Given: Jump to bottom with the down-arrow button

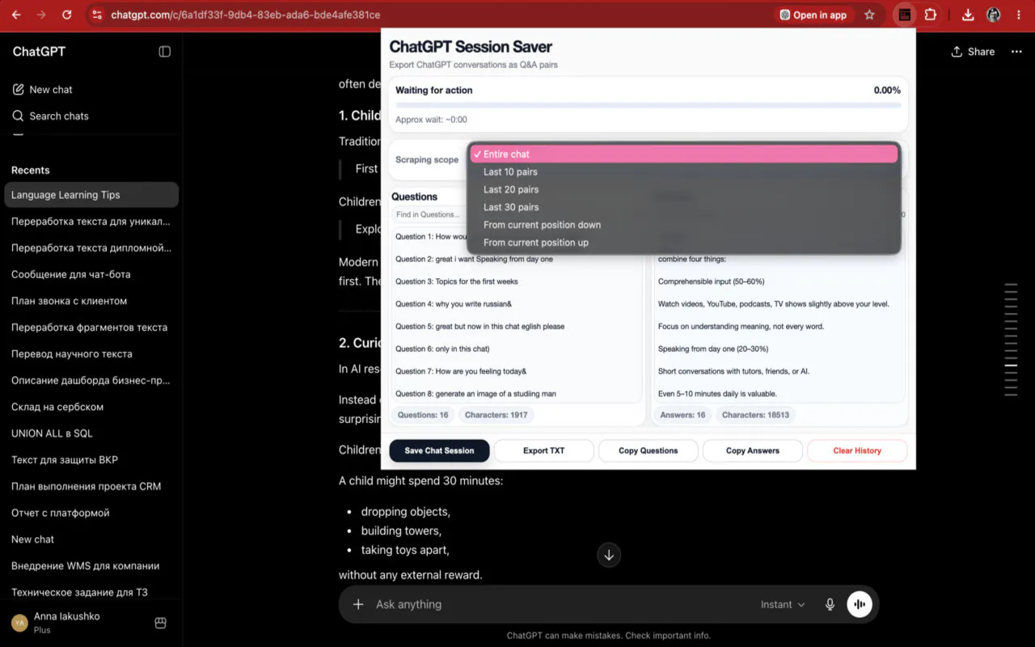Looking at the screenshot, I should coord(609,555).
